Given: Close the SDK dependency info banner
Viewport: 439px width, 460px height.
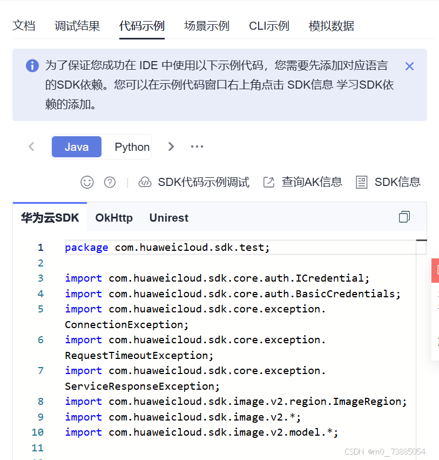Looking at the screenshot, I should pos(409,66).
